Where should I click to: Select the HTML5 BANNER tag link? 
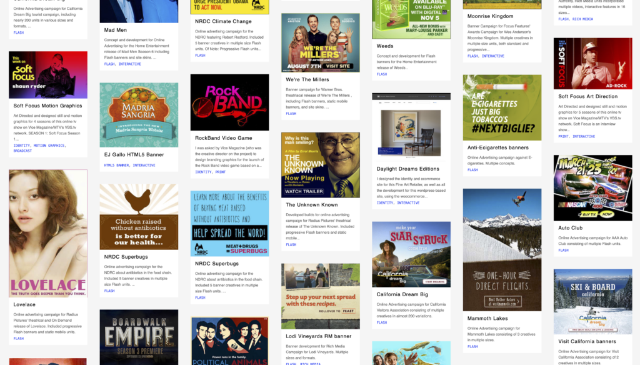click(x=117, y=166)
